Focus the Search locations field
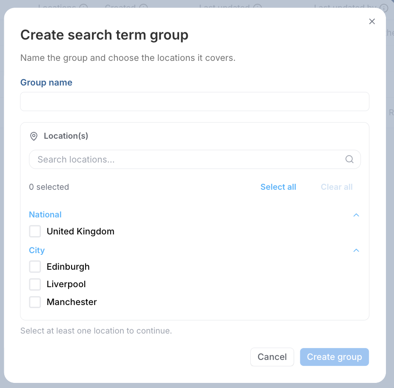 point(195,159)
